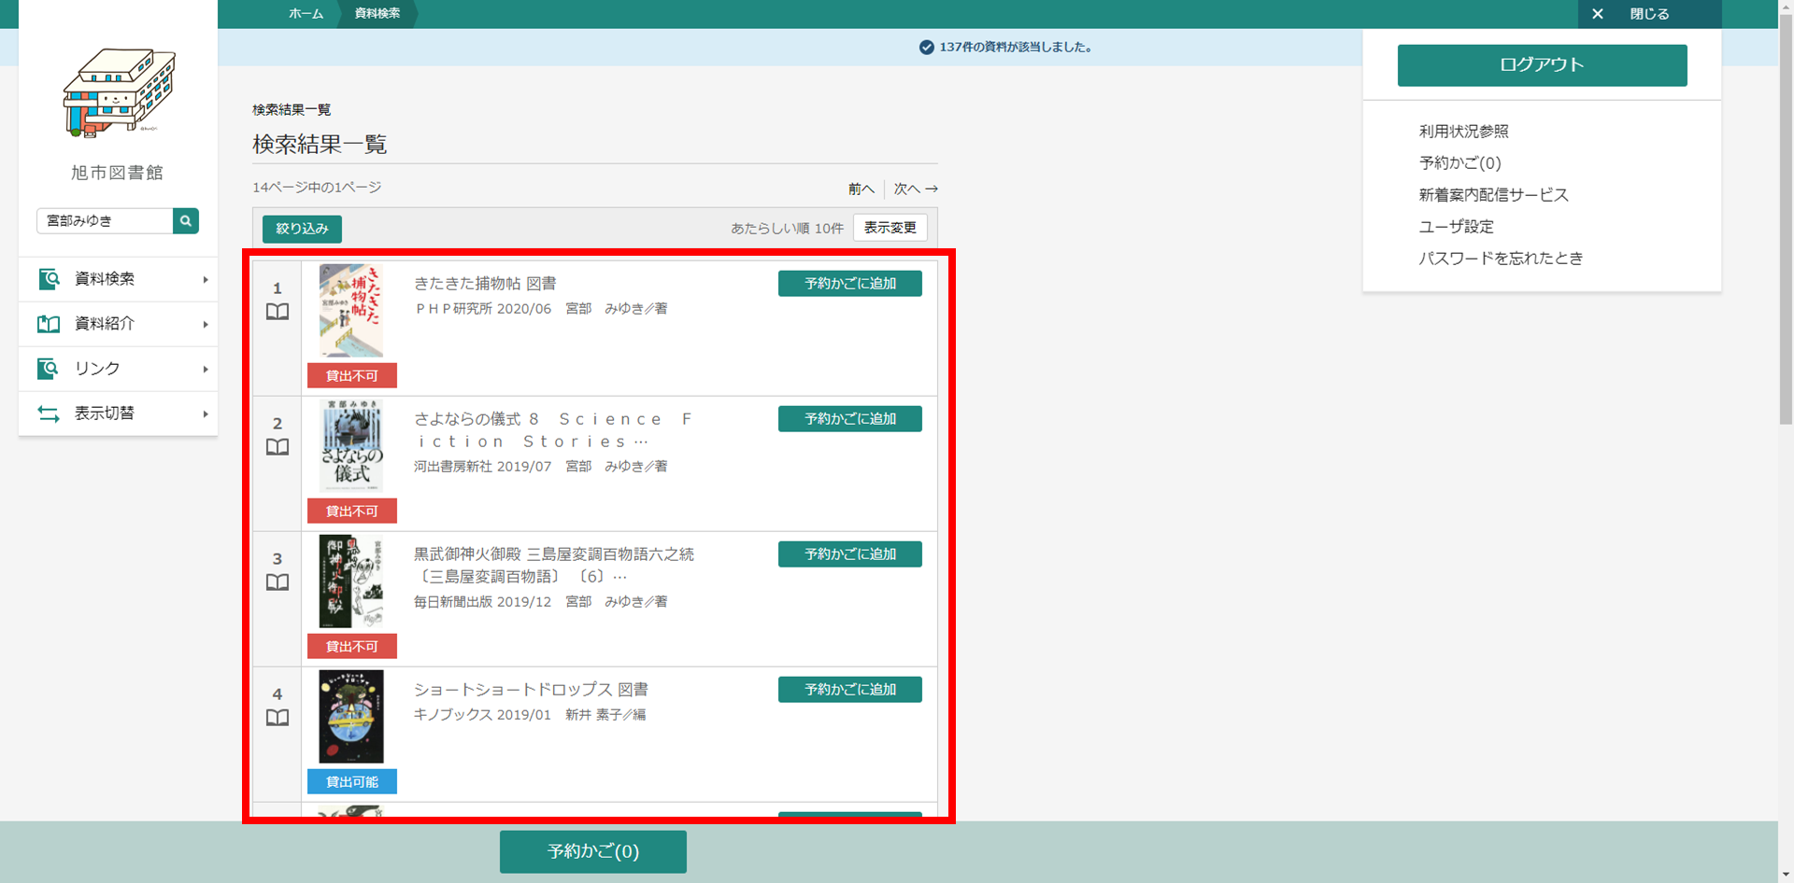The image size is (1794, 883).
Task: Click the book icon for result 4
Action: click(x=278, y=718)
